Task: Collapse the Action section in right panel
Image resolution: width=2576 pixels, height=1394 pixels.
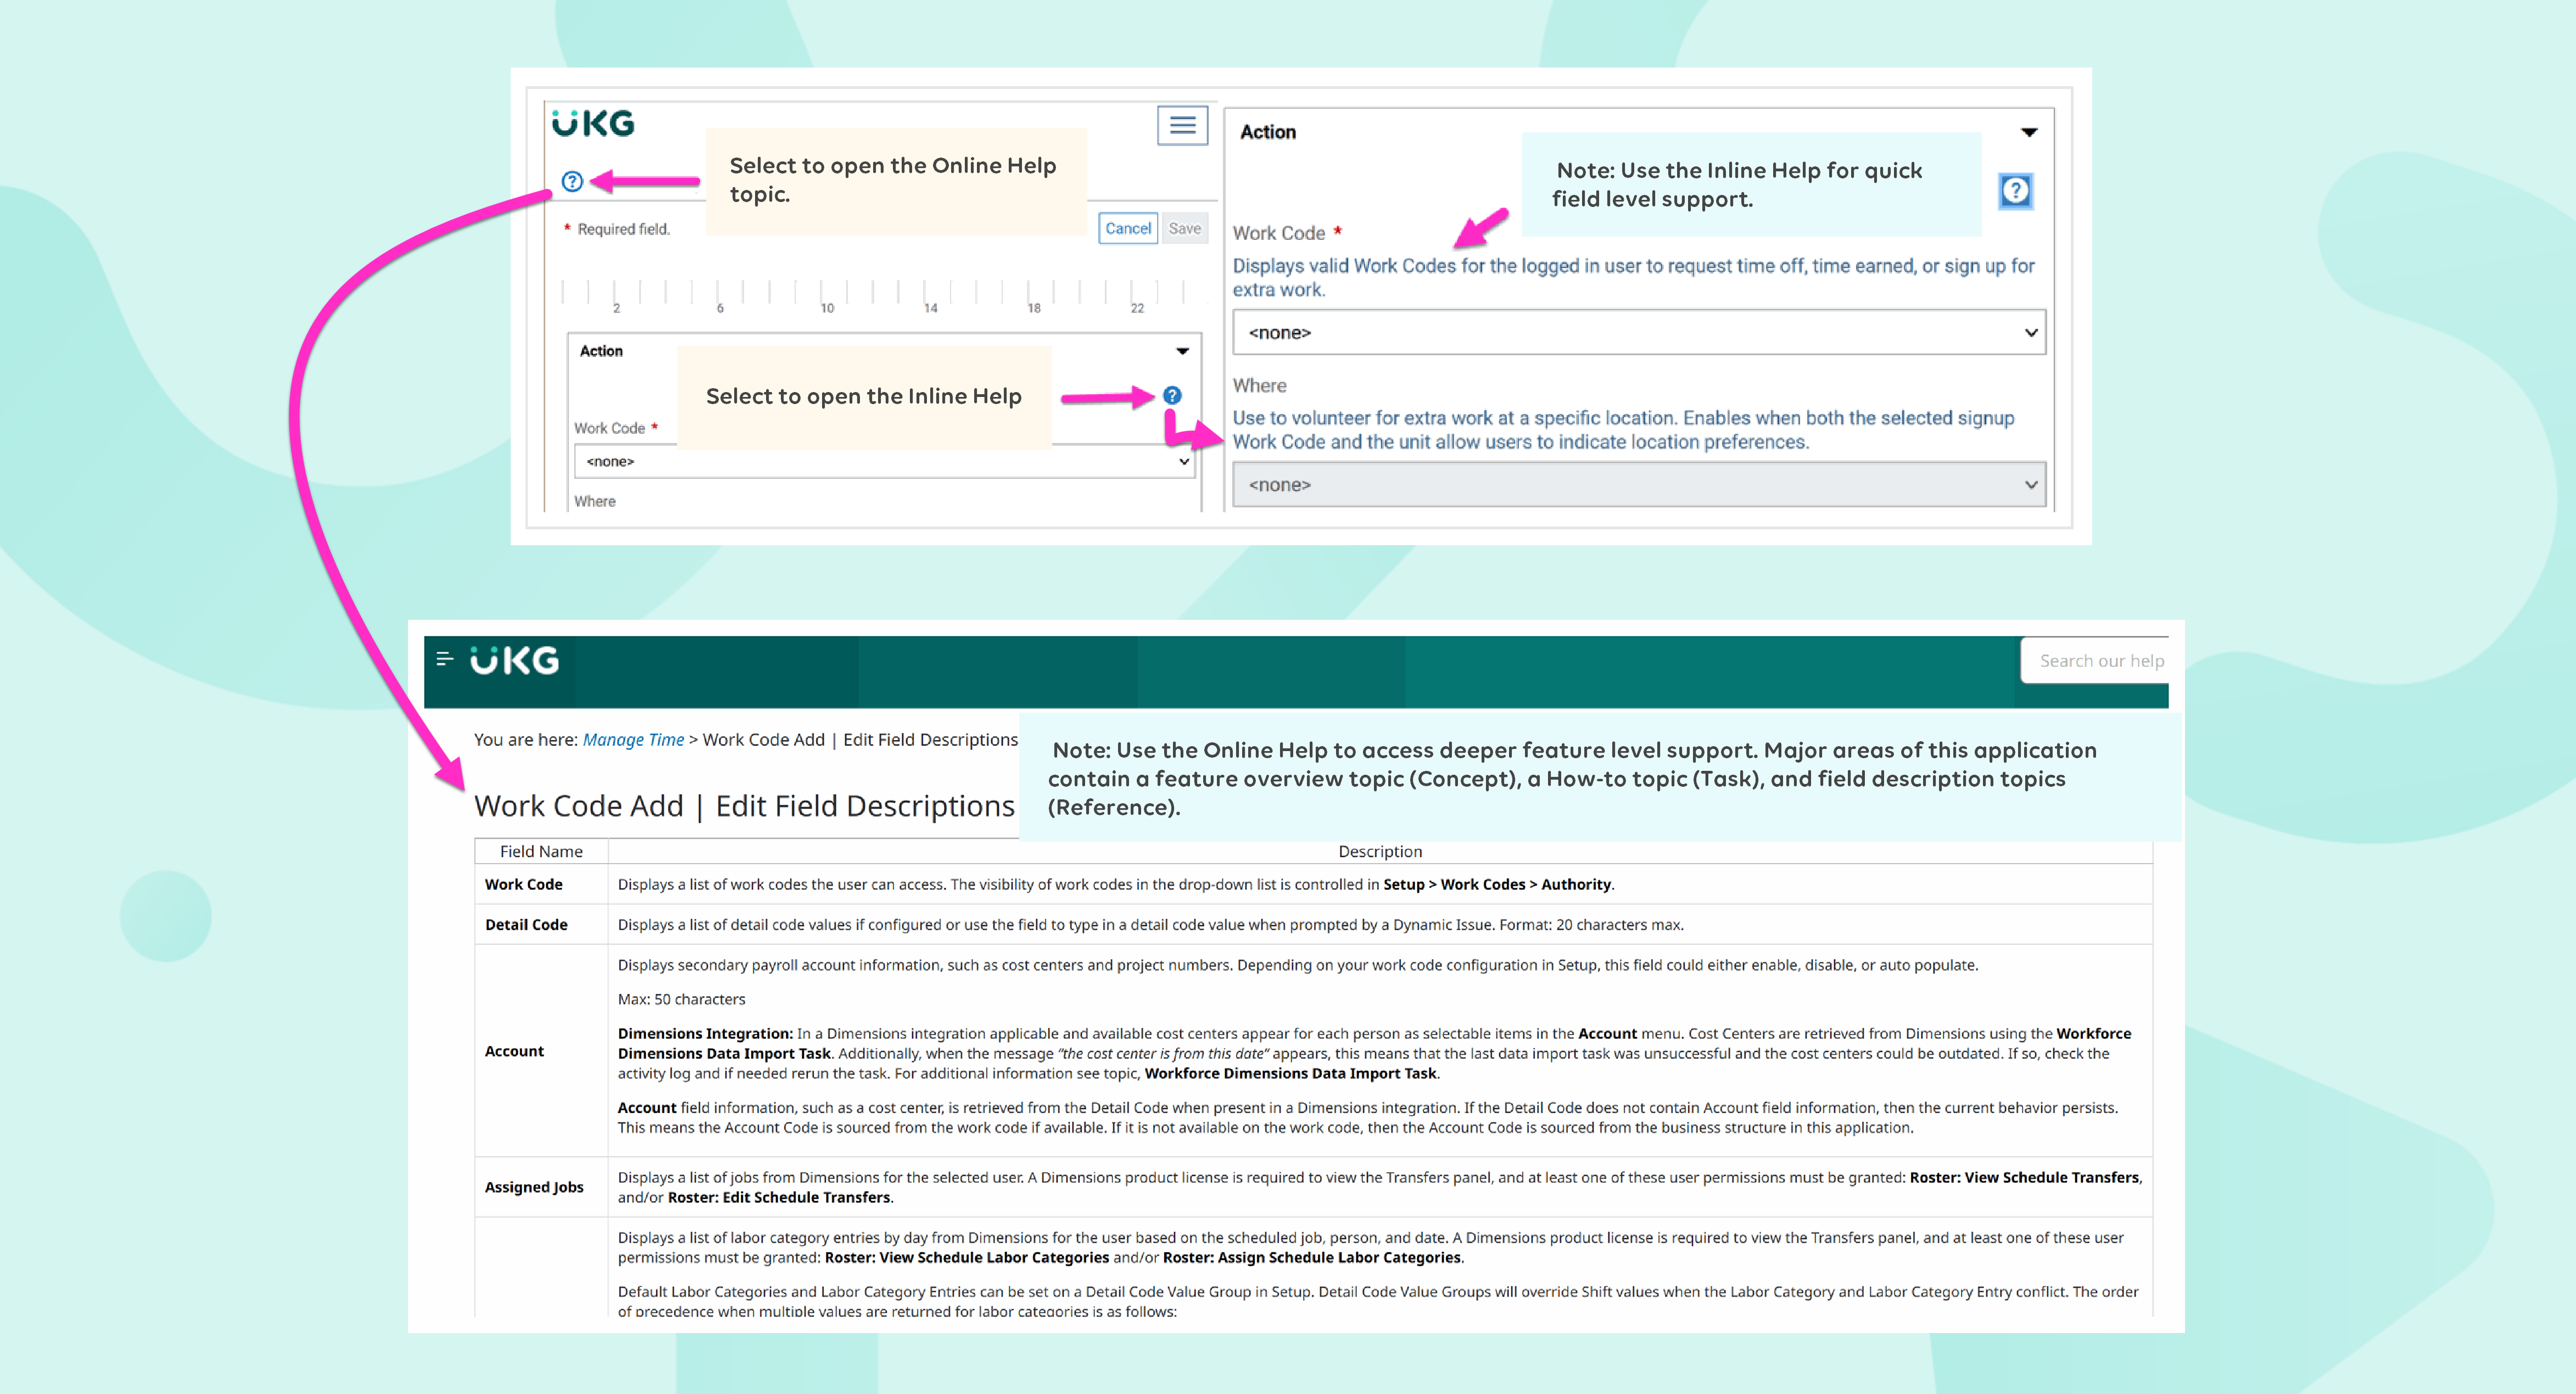Action: click(2029, 132)
